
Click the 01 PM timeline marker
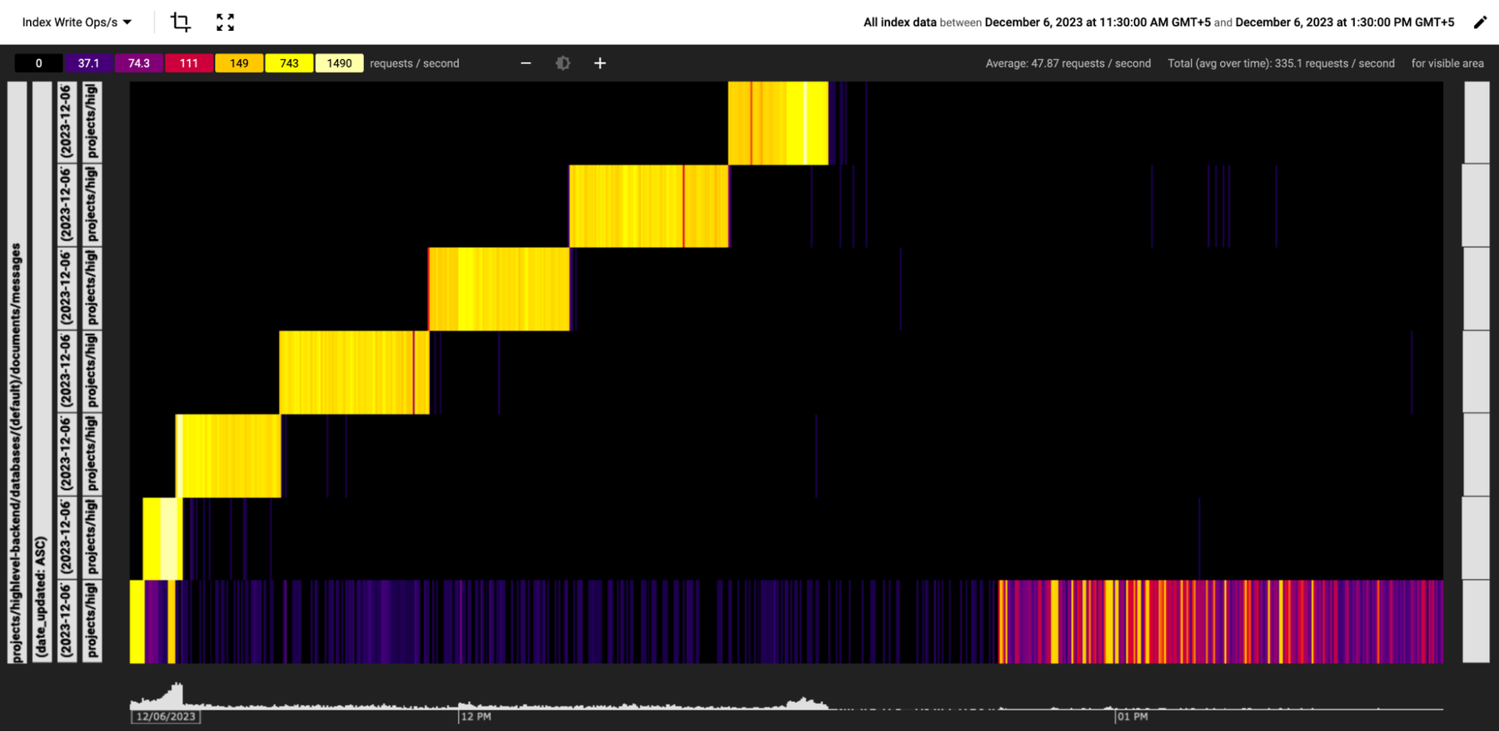1133,716
